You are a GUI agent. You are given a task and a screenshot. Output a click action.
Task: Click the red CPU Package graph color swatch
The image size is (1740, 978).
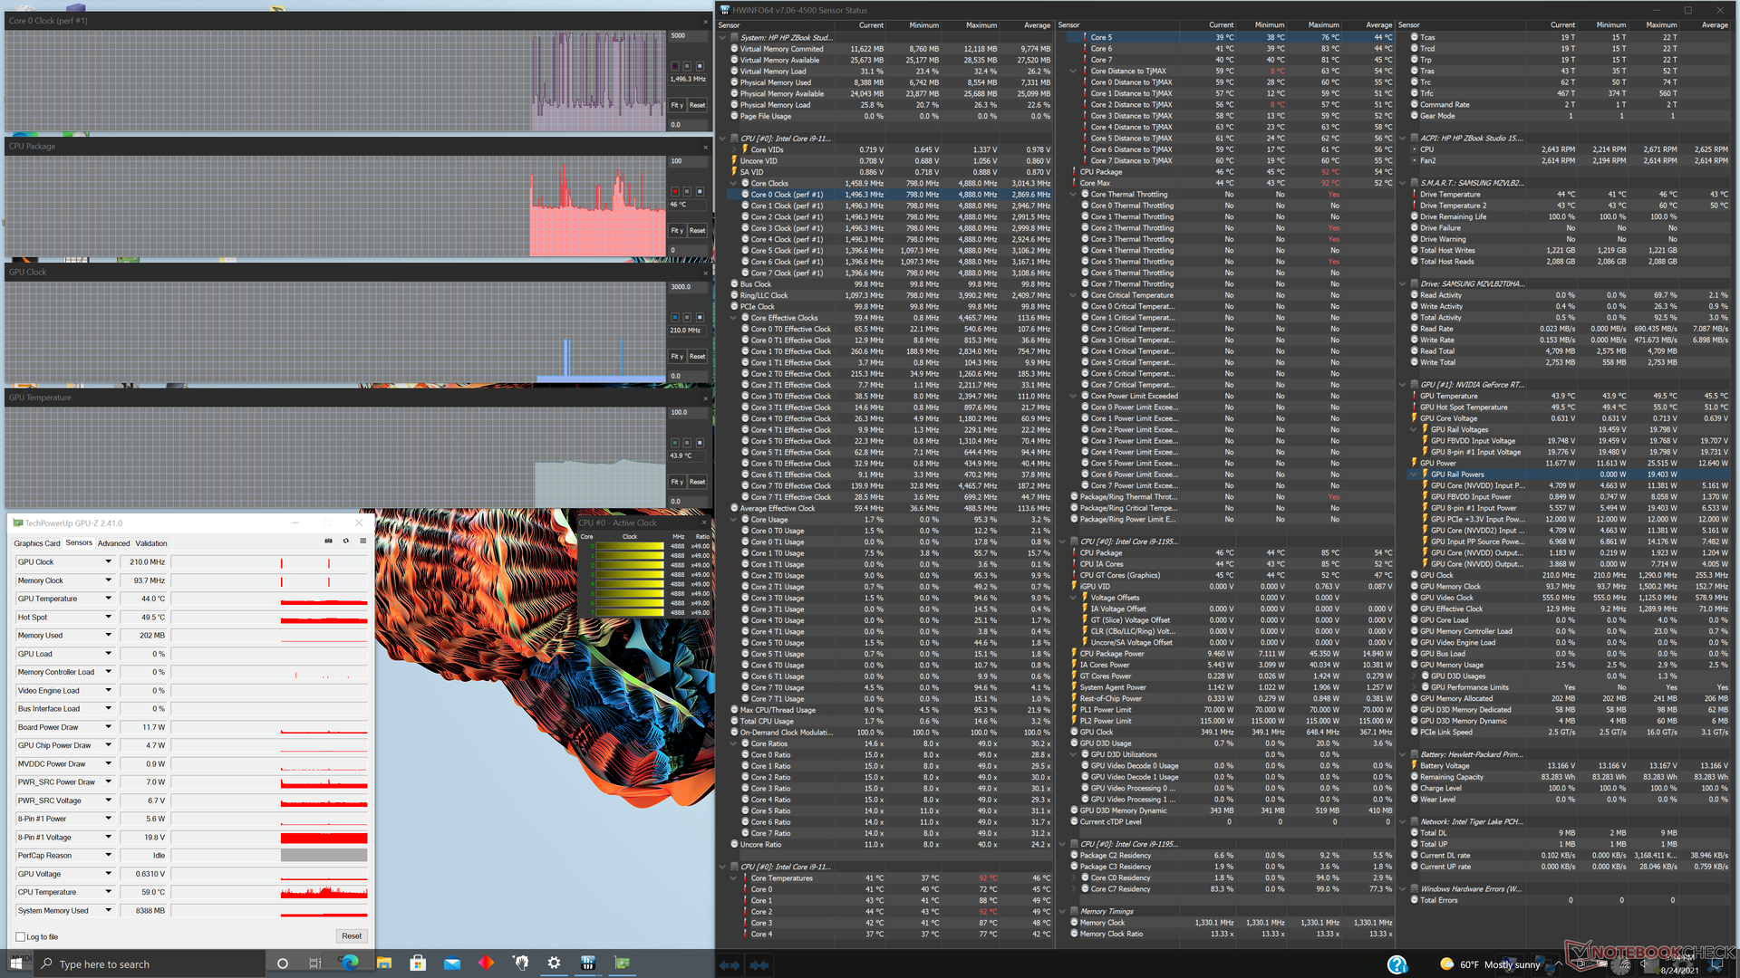point(675,192)
